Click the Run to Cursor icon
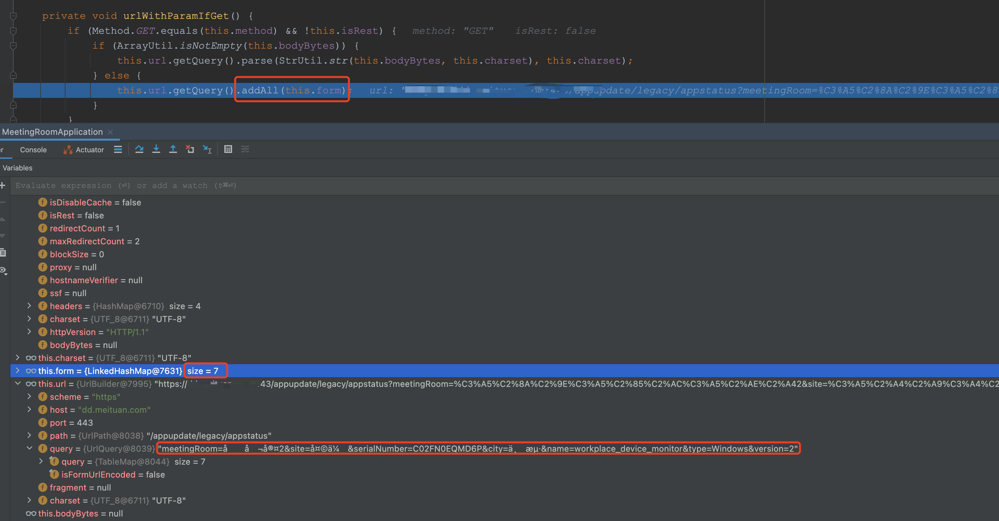Image resolution: width=999 pixels, height=521 pixels. (x=207, y=149)
